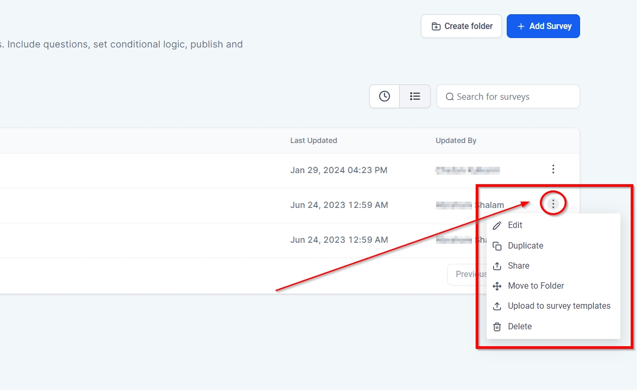This screenshot has height=390, width=637.
Task: Open the three-dot menu for the Jan 29 survey
Action: click(x=553, y=169)
